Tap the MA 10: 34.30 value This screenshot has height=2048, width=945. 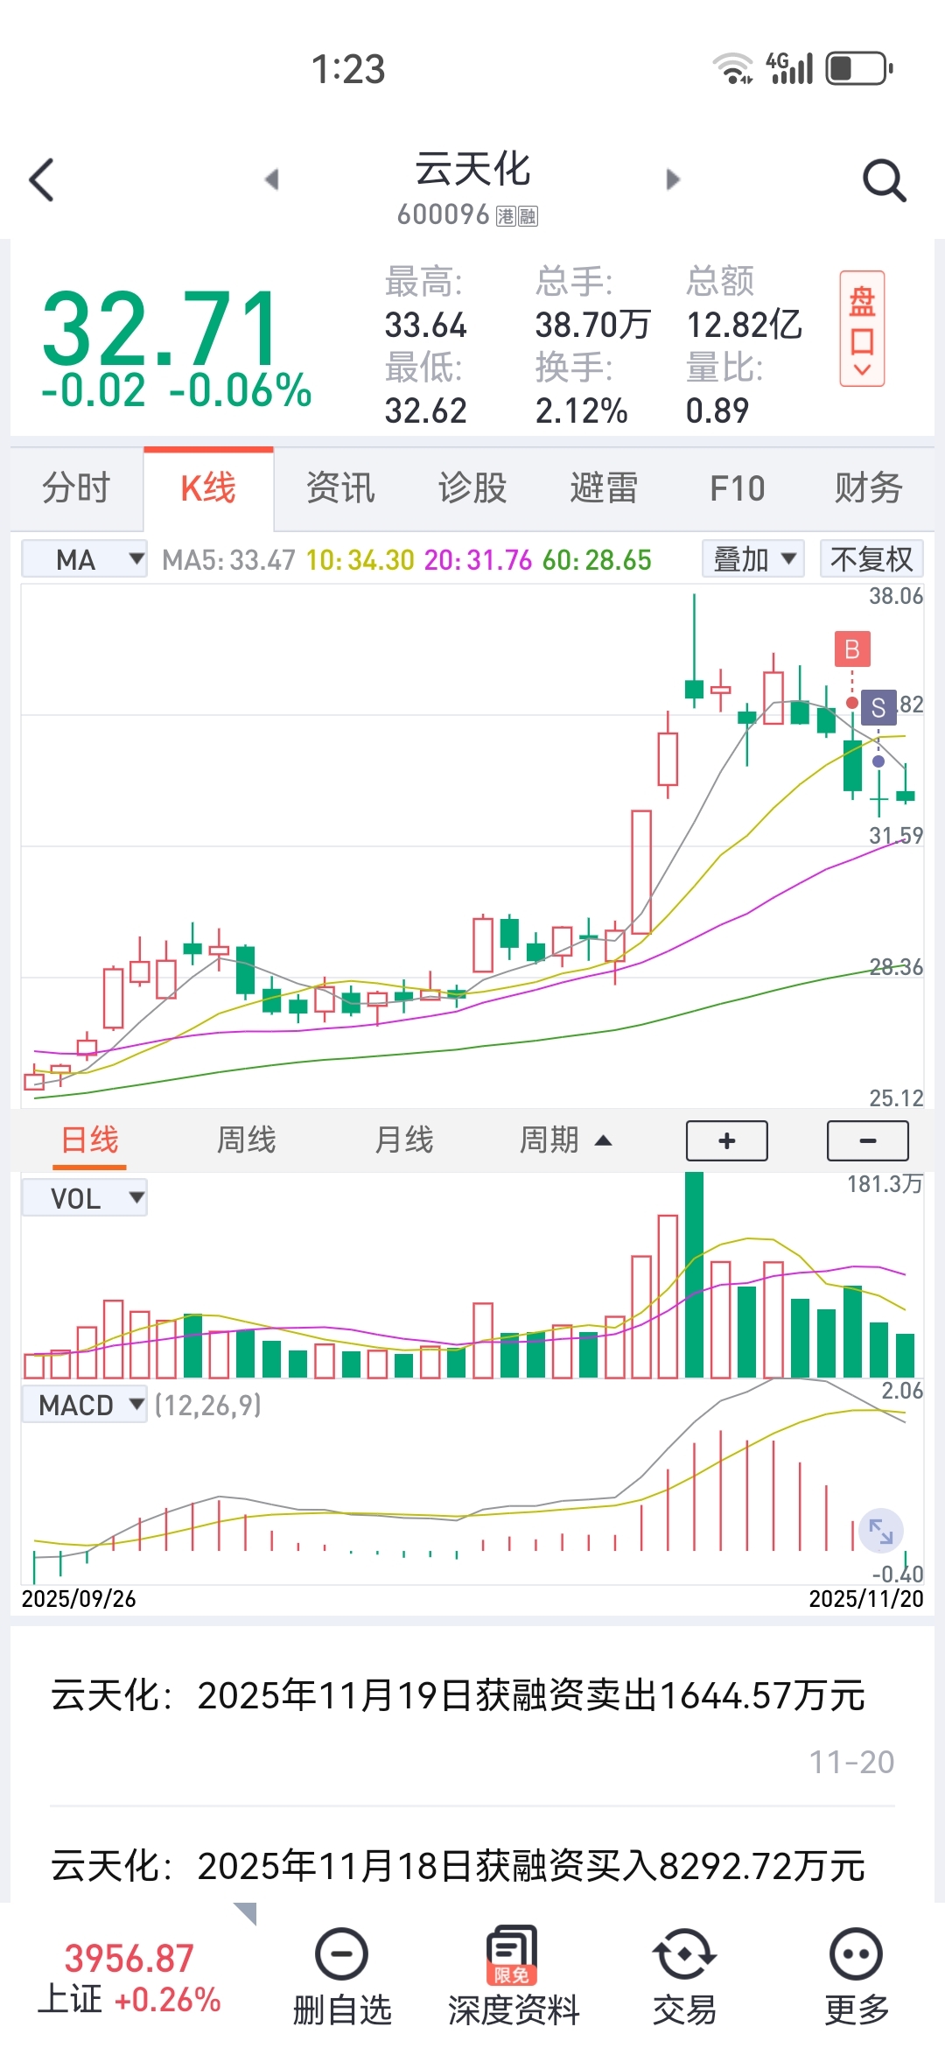tap(360, 559)
